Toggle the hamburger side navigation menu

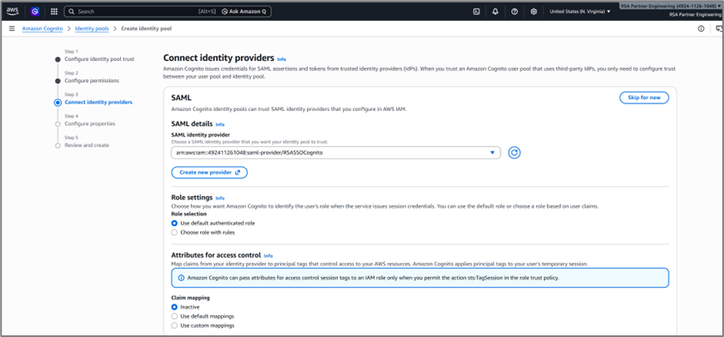pyautogui.click(x=12, y=28)
